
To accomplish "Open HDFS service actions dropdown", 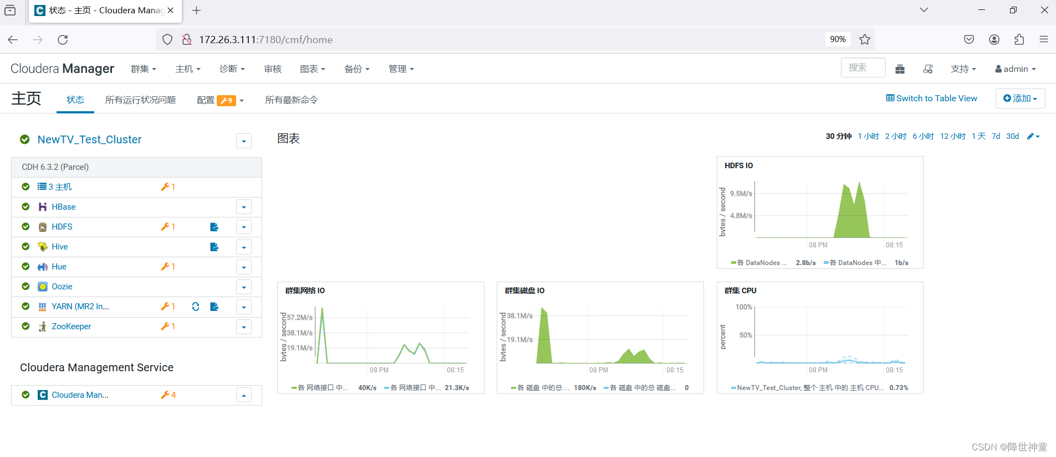I will pos(244,227).
